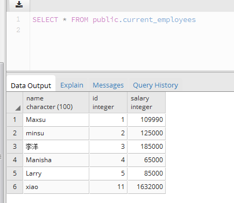Select row number 1 header

[x=15, y=120]
